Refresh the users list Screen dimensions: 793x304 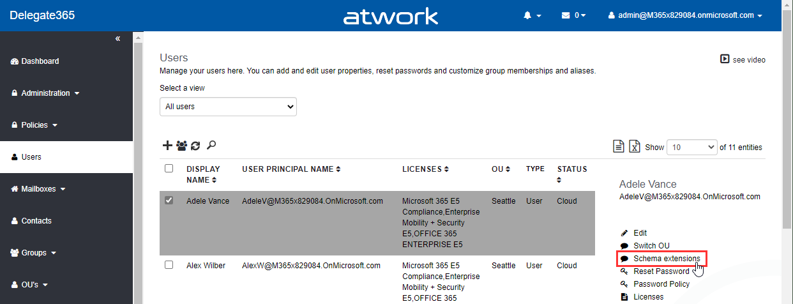(195, 146)
